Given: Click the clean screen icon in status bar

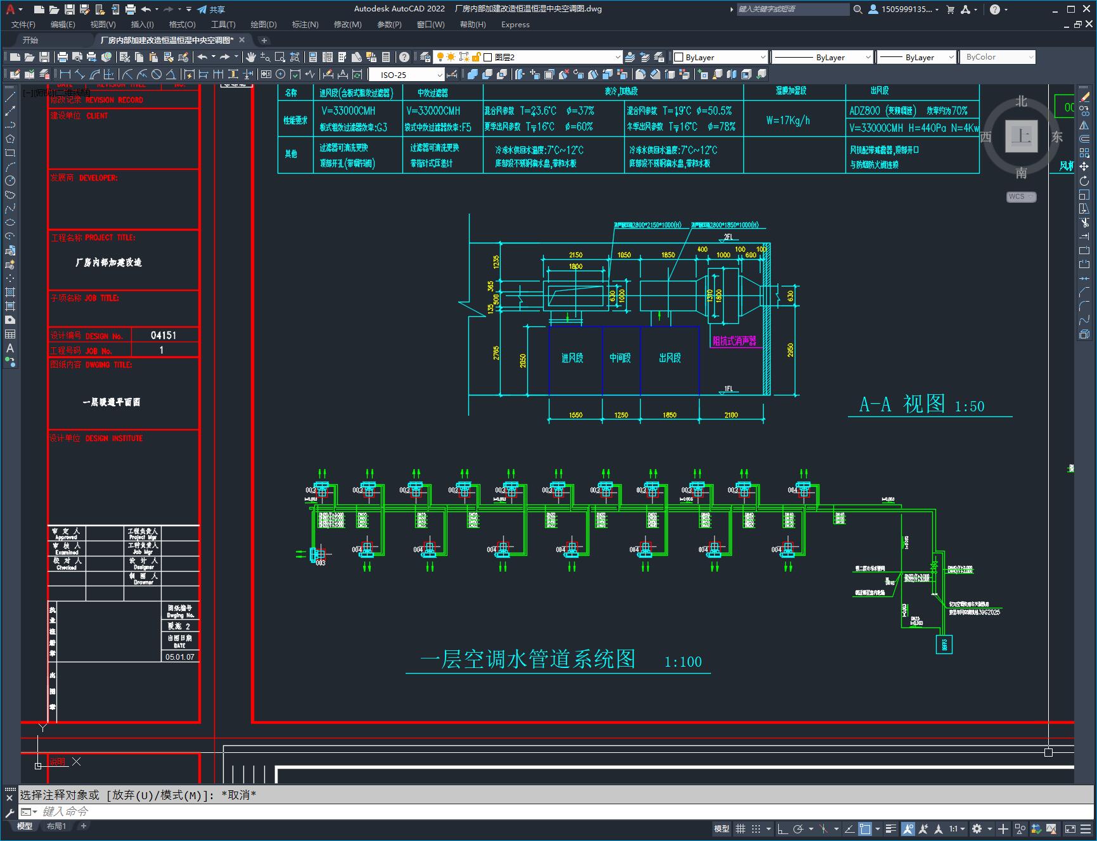Looking at the screenshot, I should coord(1070,829).
